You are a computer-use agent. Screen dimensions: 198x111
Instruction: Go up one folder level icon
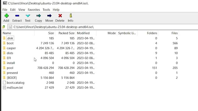coord(4,27)
